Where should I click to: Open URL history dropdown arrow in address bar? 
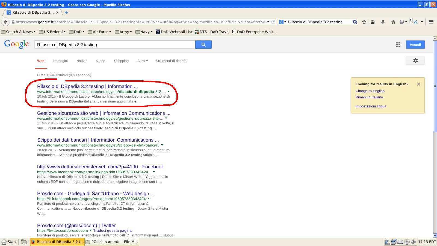coord(268,22)
